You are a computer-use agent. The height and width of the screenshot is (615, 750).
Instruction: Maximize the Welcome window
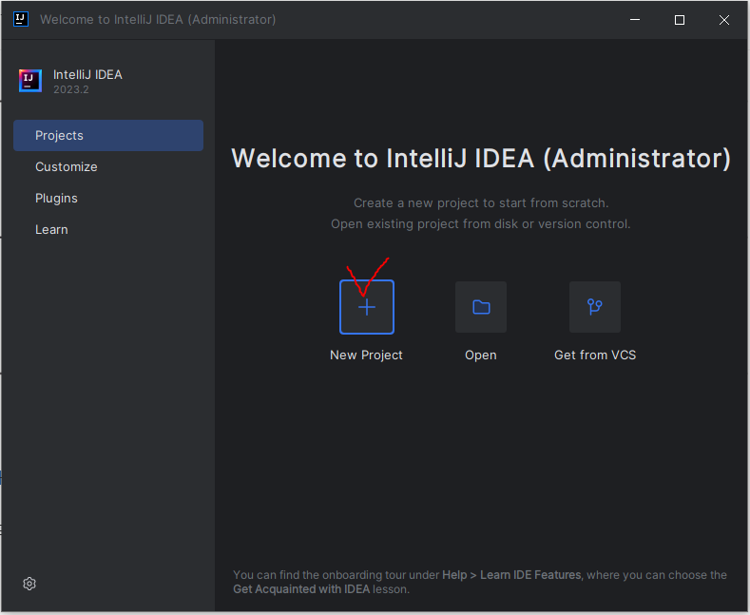click(x=680, y=20)
